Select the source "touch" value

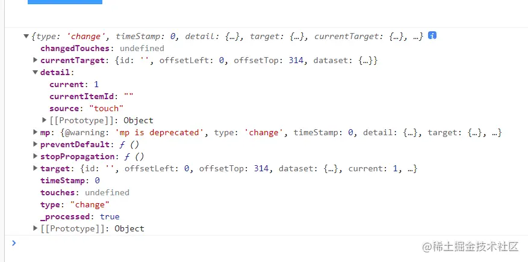click(106, 108)
